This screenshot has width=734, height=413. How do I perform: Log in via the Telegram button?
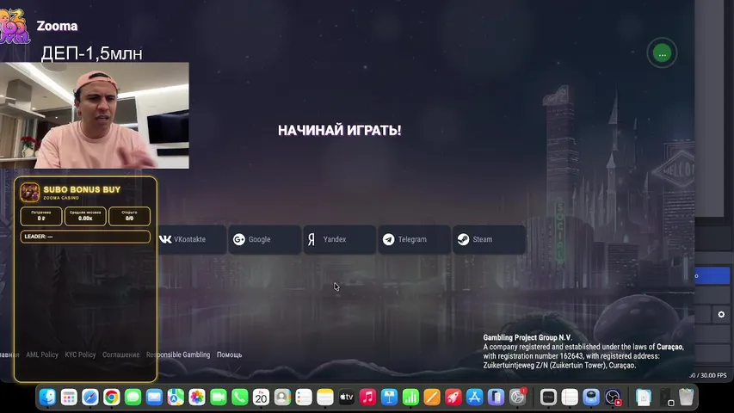coord(414,239)
